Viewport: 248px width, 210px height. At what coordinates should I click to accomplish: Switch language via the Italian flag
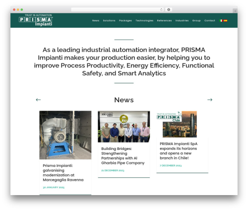point(221,20)
